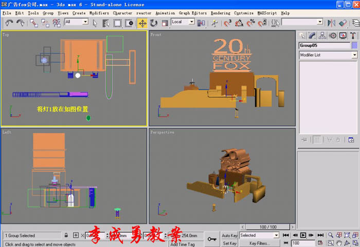Toggle the Set Key mode button
360x247 pixels.
point(229,243)
